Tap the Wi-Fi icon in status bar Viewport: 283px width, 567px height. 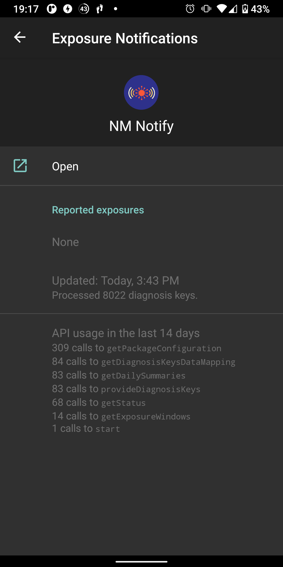pos(222,9)
